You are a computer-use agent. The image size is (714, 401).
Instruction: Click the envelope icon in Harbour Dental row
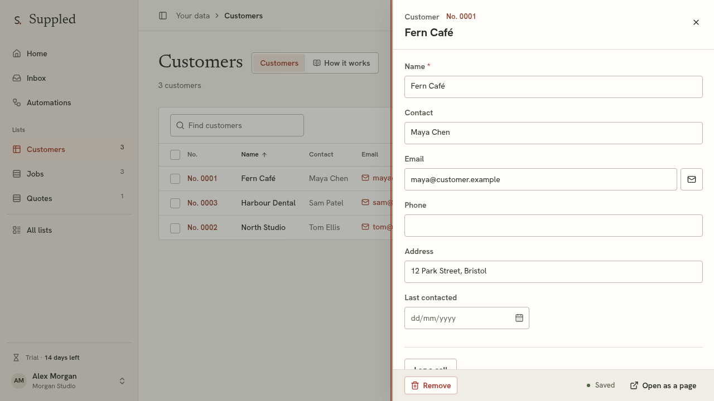click(x=365, y=203)
